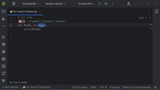Toggle the read-only lock icon
Viewport: 160px width, 90px height.
pyautogui.click(x=155, y=87)
